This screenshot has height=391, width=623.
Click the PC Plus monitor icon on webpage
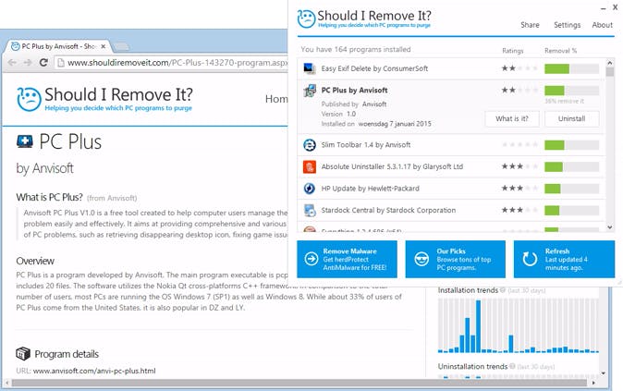tap(25, 141)
